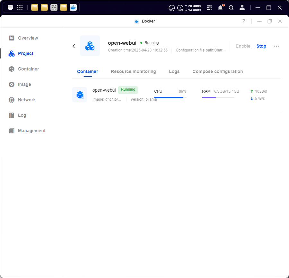Select the Compose configuration tab
Viewport: 289px width, 278px height.
point(217,71)
